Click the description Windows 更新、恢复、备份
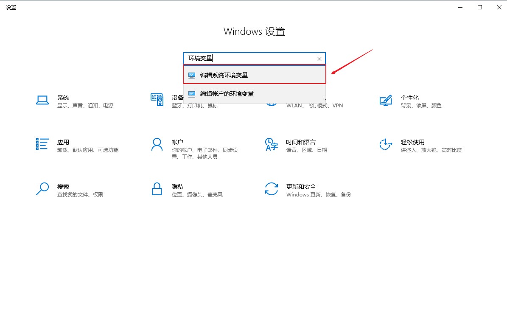The width and height of the screenshot is (507, 314). (319, 195)
